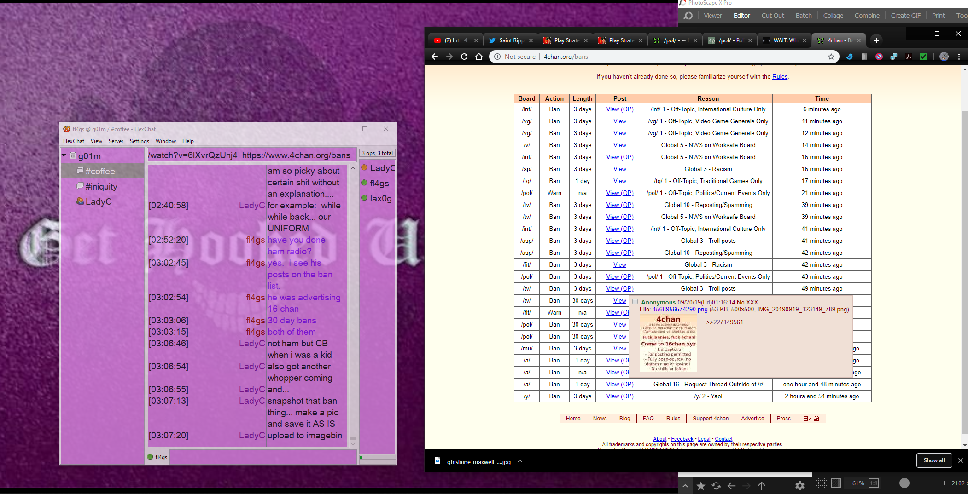Click PhotoScape favorite star icon
The image size is (968, 494).
[701, 485]
